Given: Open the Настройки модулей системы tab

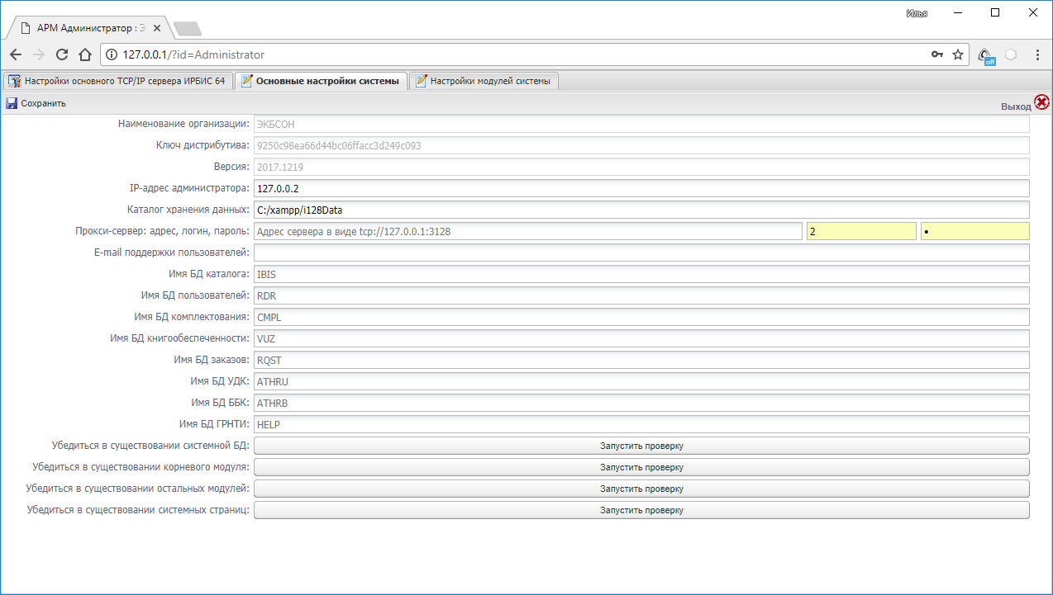Looking at the screenshot, I should pos(485,81).
